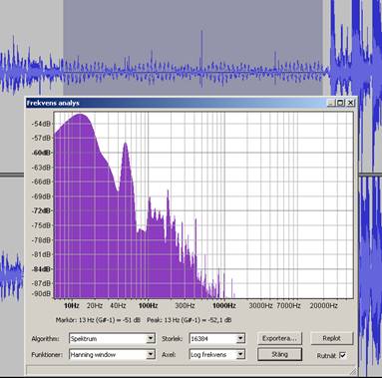Click the resize grip in the dialog's corner
This screenshot has width=382, height=378.
(353, 371)
